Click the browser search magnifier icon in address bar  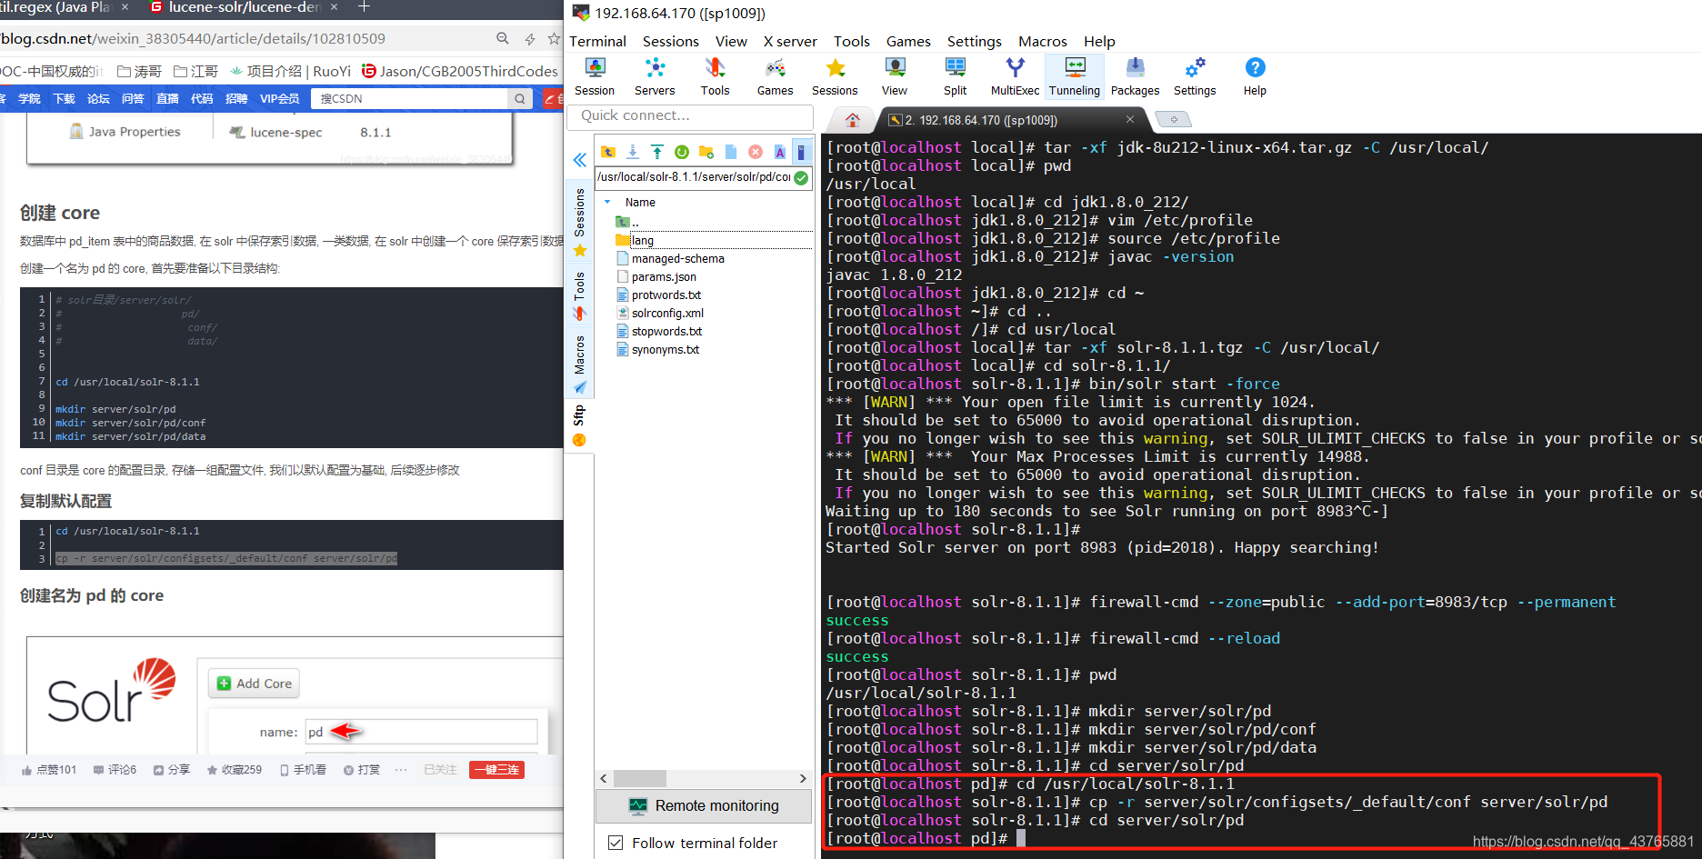click(503, 38)
